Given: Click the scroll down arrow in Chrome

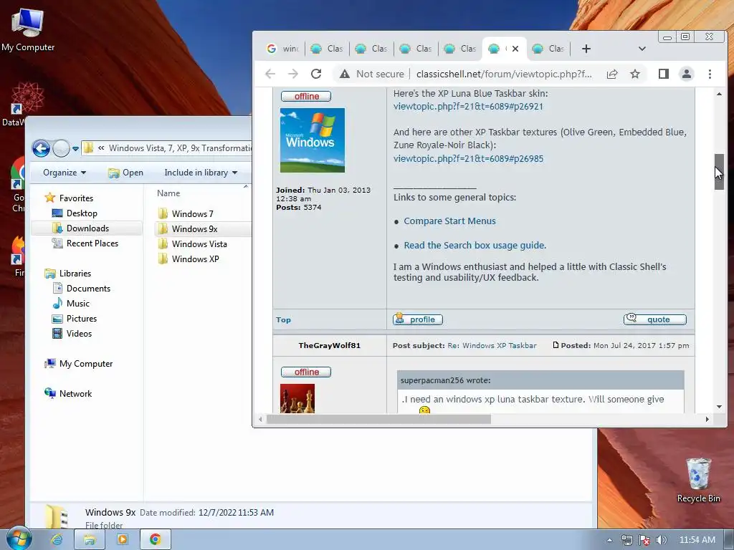Looking at the screenshot, I should [x=719, y=407].
